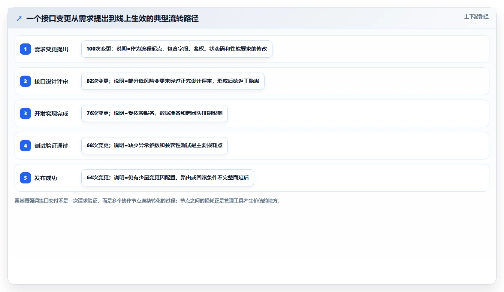The height and width of the screenshot is (292, 504).
Task: Click the 76次变更 description box
Action: coord(154,113)
